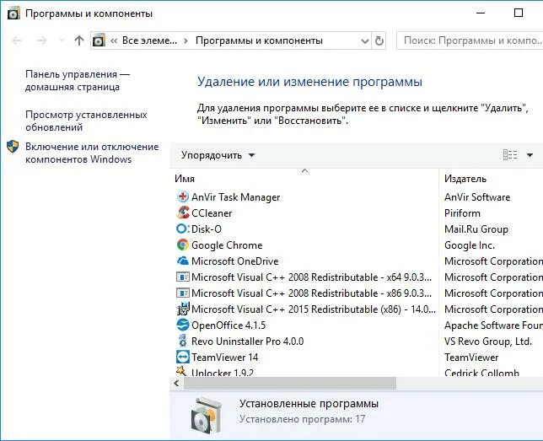Click the search box for Programs
The width and height of the screenshot is (543, 441).
tap(470, 40)
